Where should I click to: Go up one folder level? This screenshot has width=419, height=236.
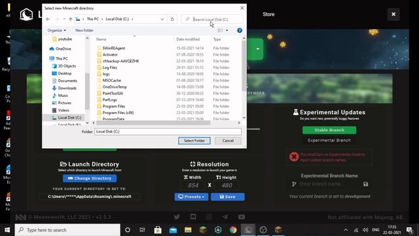pyautogui.click(x=71, y=19)
